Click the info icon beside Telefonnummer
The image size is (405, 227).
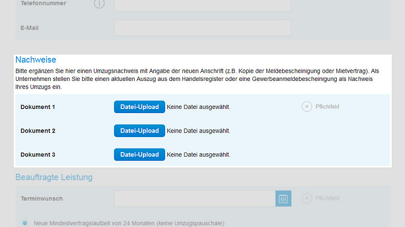click(x=99, y=4)
